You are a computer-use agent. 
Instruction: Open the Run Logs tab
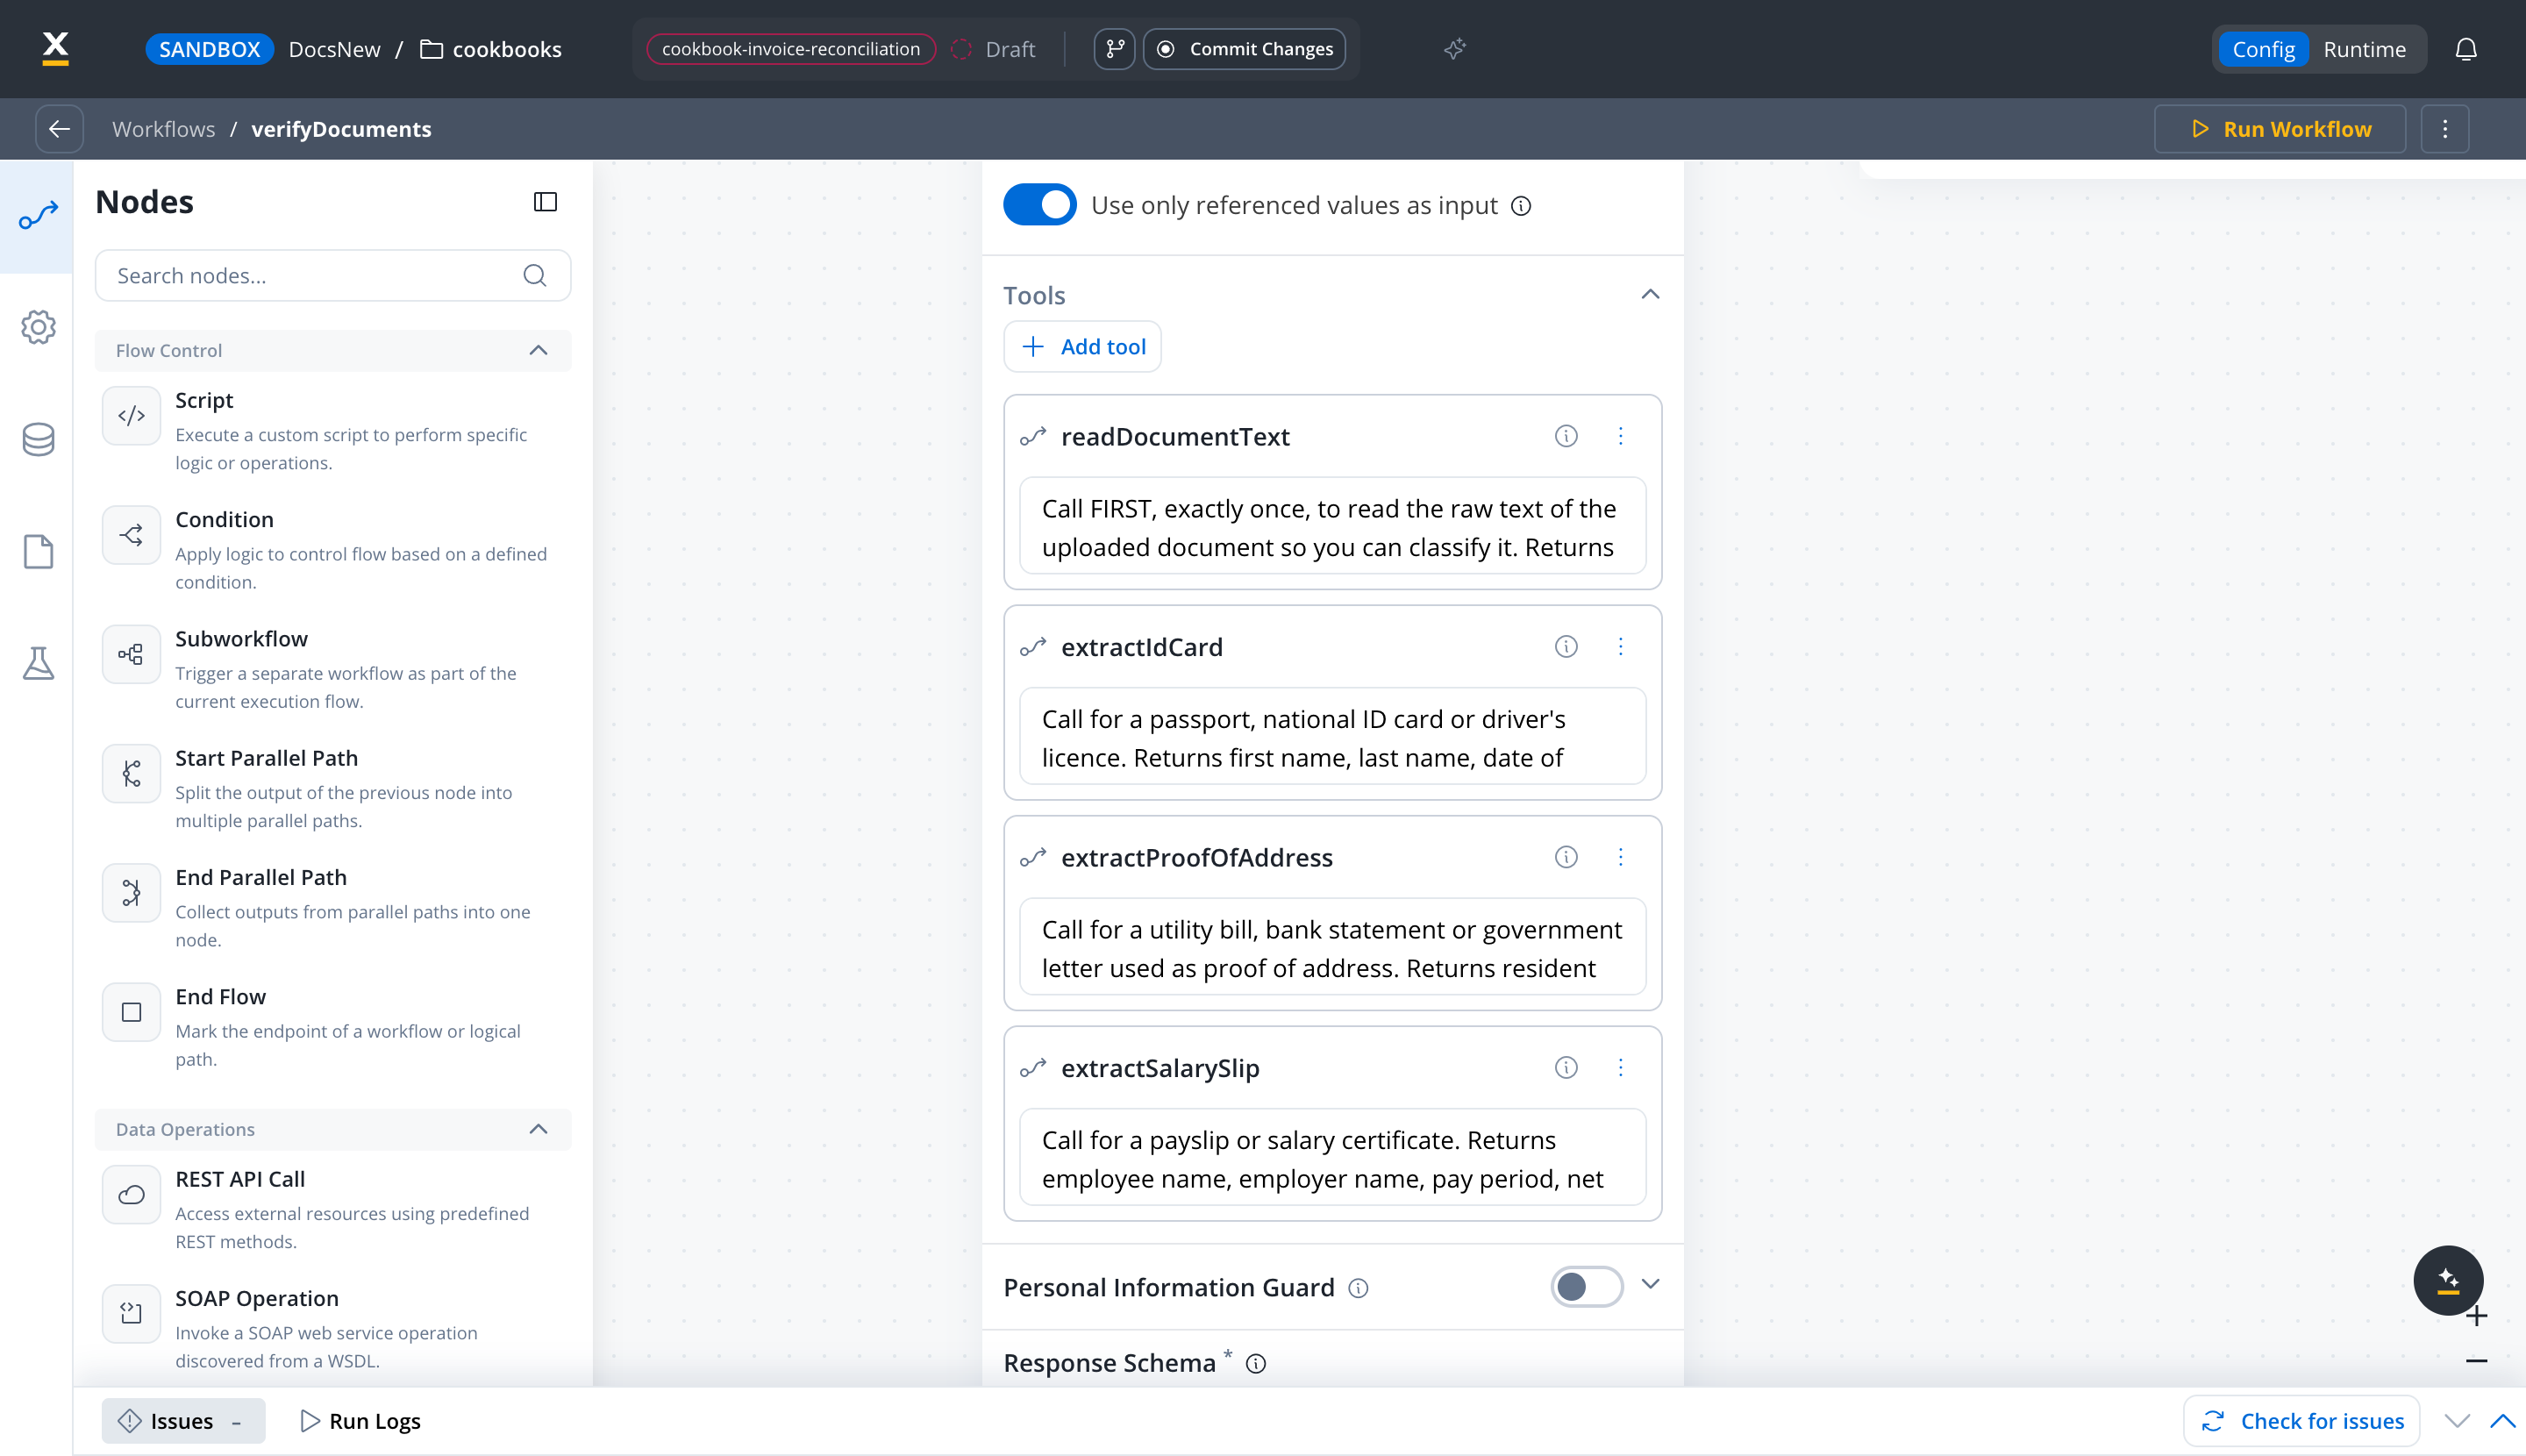pos(361,1421)
